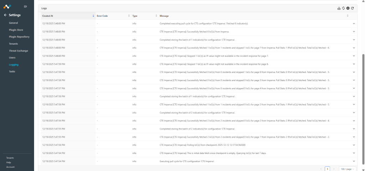This screenshot has width=365, height=171.
Task: Select timestamp '12/19/2025 5:47:58 PM'
Action: tap(53, 80)
